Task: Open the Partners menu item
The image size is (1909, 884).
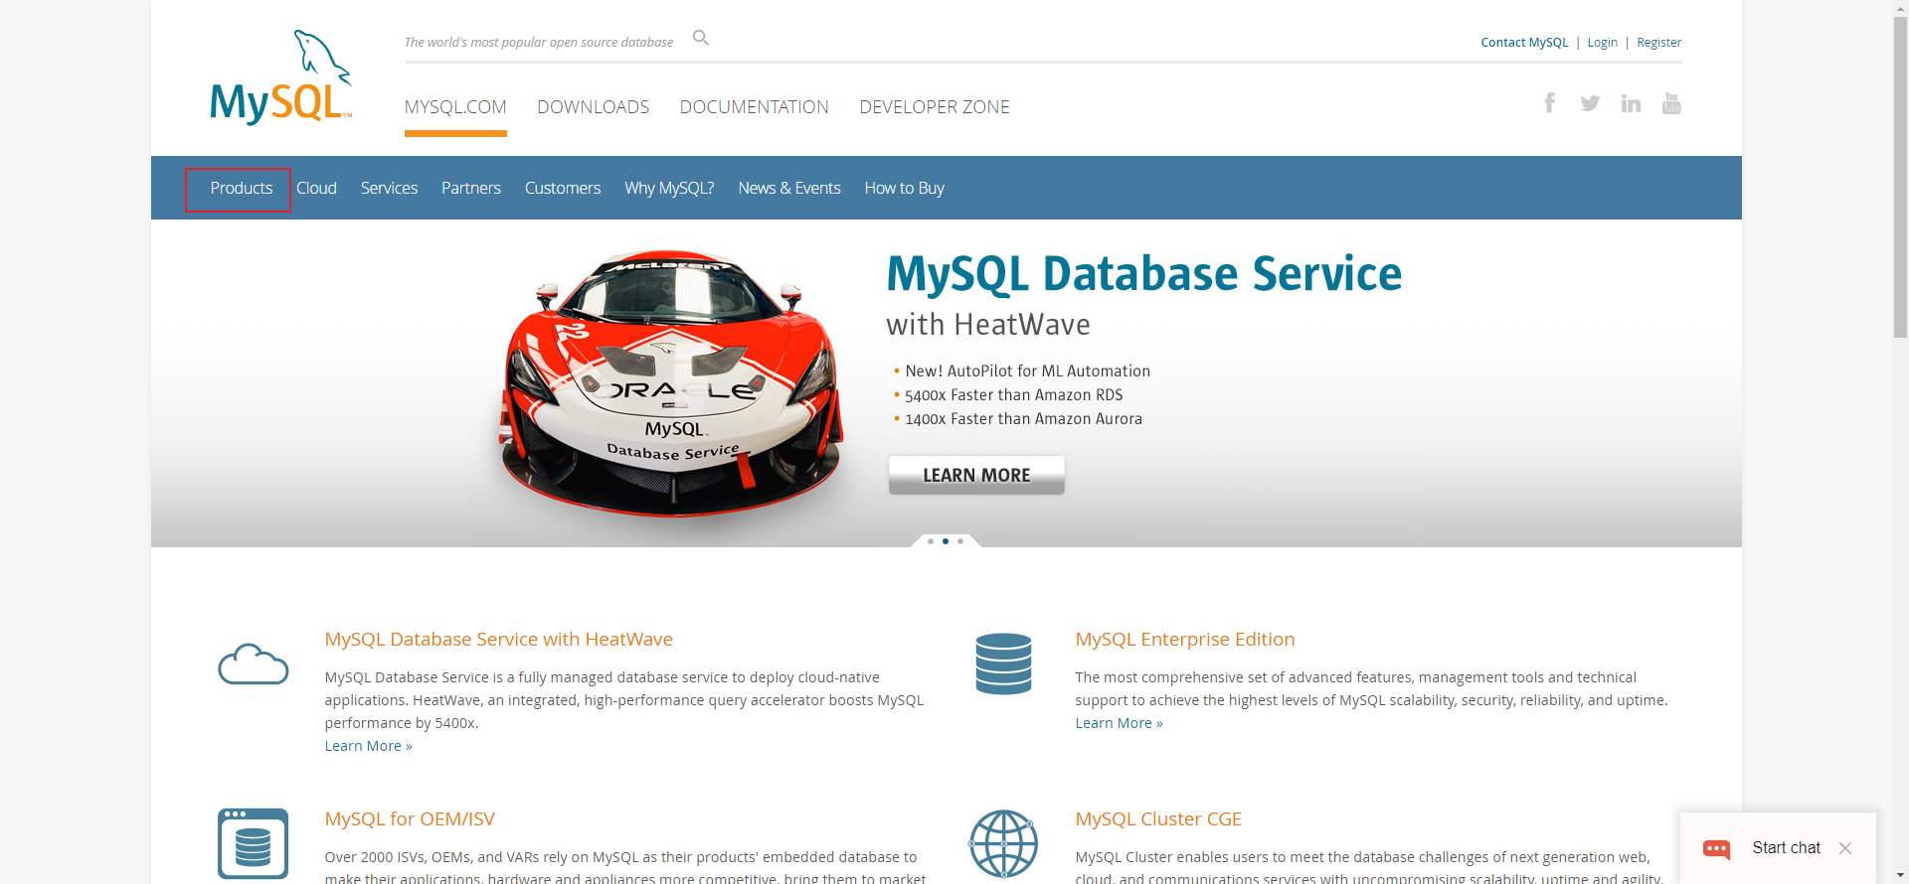Action: point(471,189)
